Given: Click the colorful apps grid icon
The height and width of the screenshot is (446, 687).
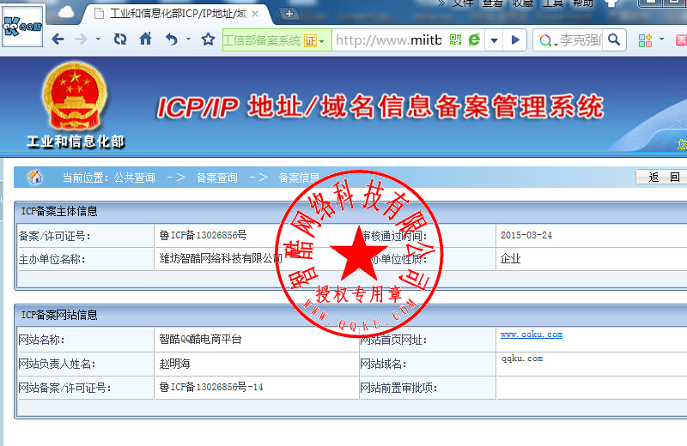Looking at the screenshot, I should point(644,39).
